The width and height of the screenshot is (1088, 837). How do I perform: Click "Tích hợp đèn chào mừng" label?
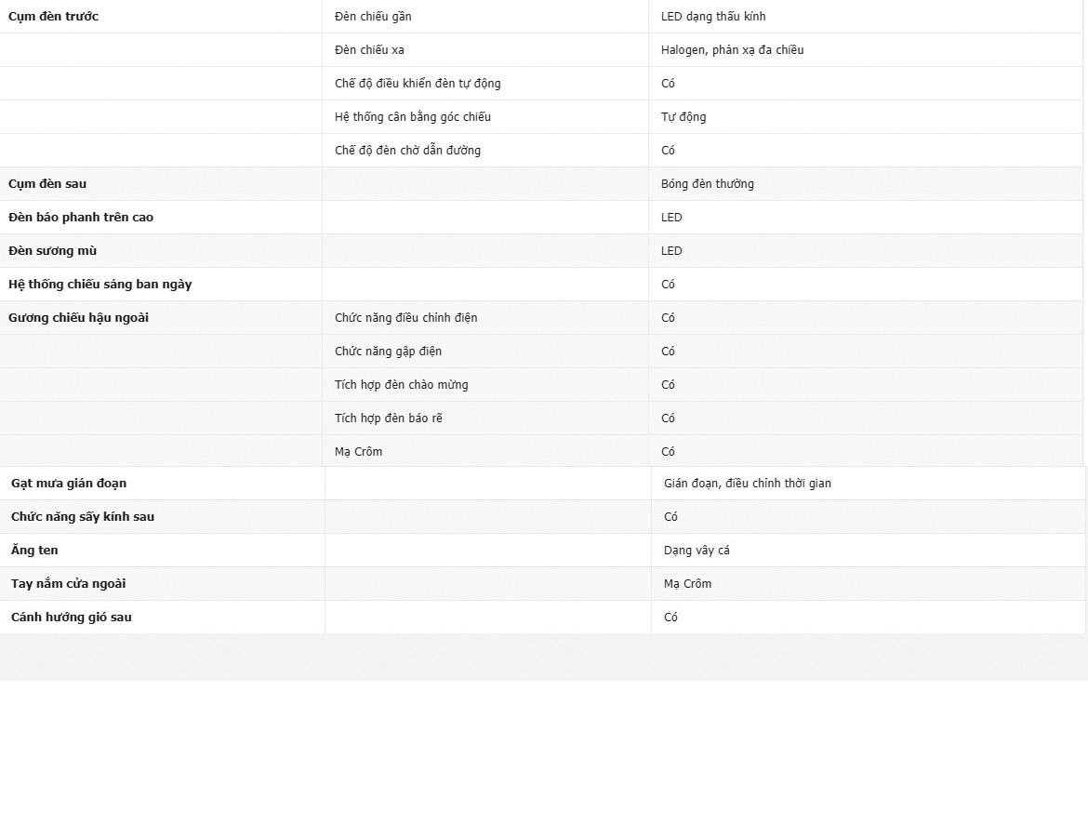click(402, 385)
